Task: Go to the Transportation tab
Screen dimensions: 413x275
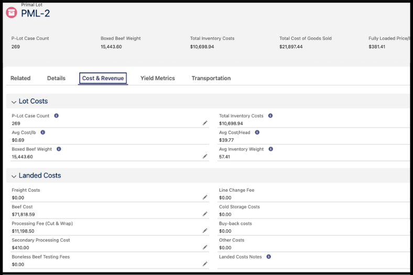Action: pyautogui.click(x=211, y=79)
